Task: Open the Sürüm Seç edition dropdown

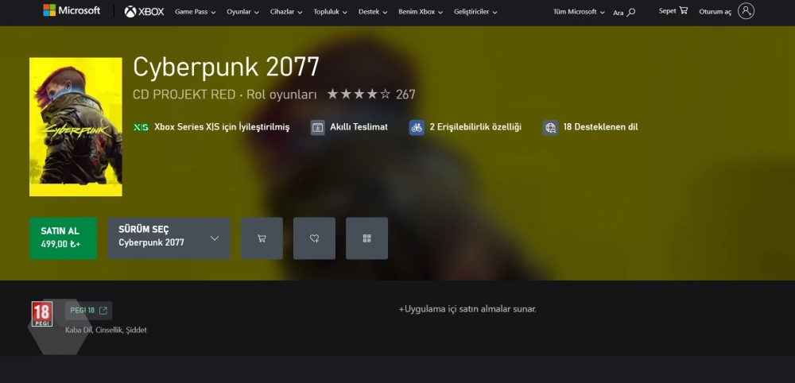Action: (x=169, y=238)
